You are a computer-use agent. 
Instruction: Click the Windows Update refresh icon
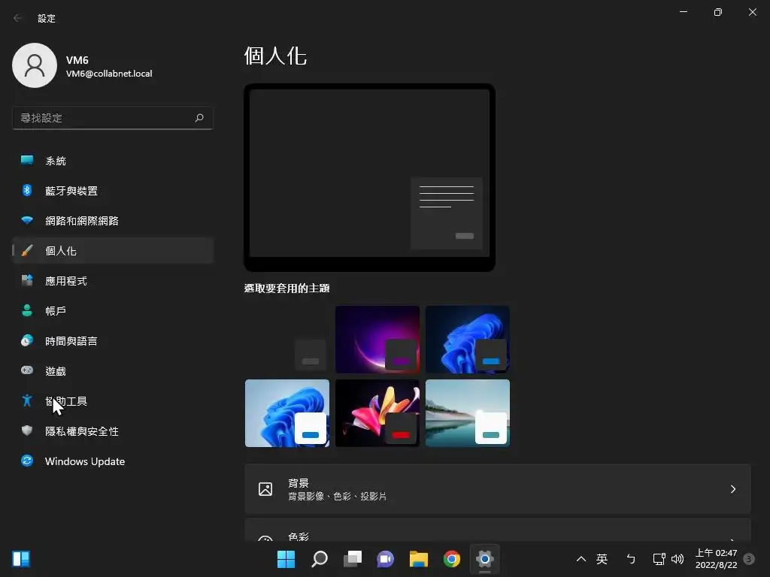coord(27,461)
